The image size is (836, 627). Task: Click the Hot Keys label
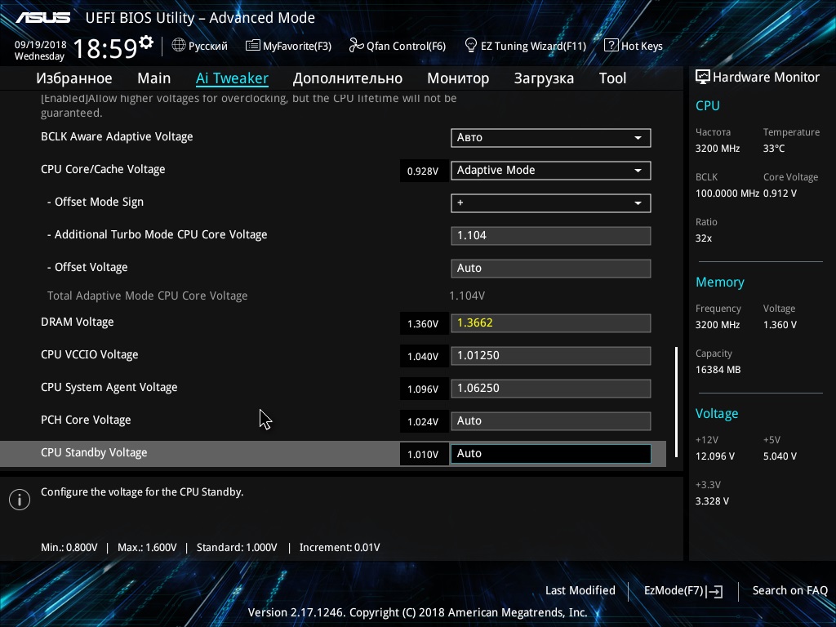pyautogui.click(x=642, y=47)
